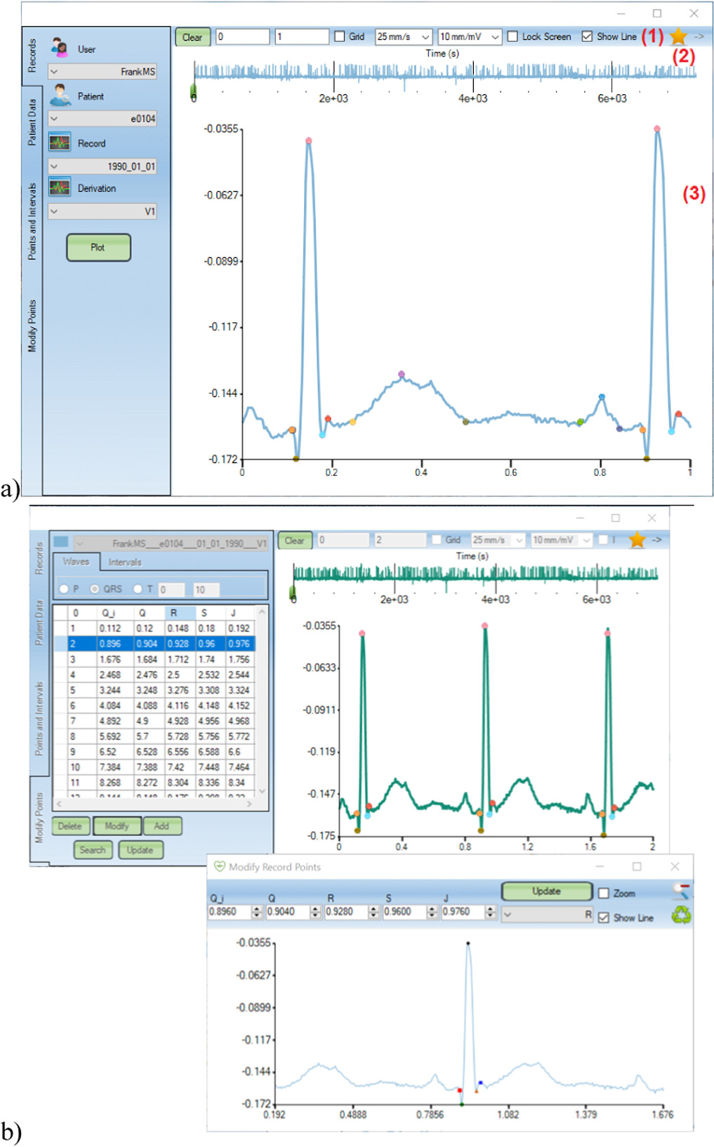Switch to Records tab in window a
The image size is (714, 1147).
click(x=32, y=56)
